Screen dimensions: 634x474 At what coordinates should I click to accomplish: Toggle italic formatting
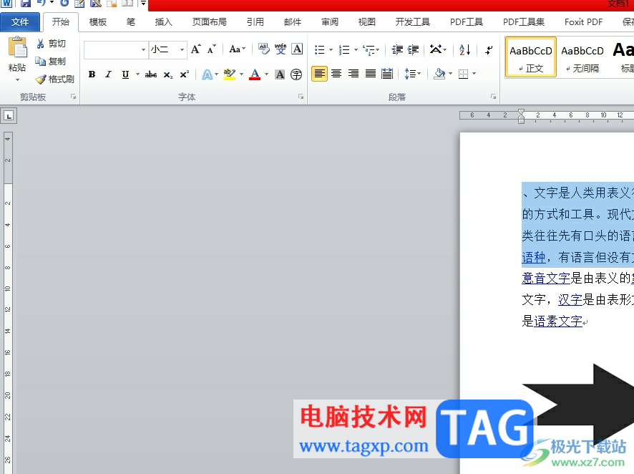(x=108, y=74)
